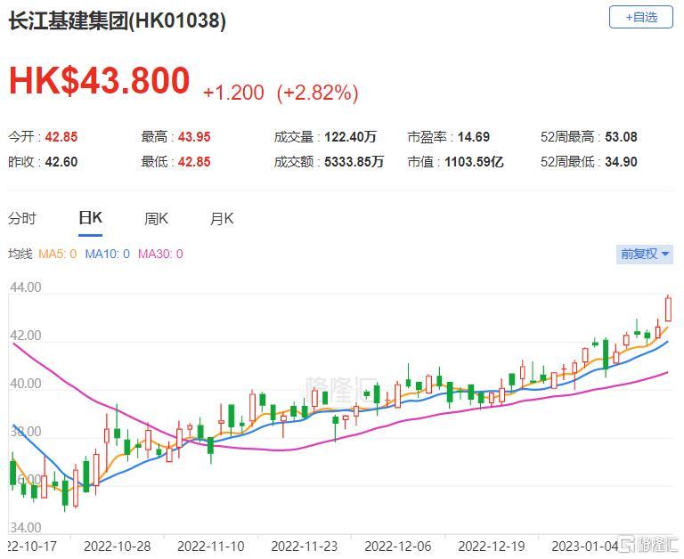Image resolution: width=684 pixels, height=559 pixels.
Task: Select the stock title 长江基建集团(HK01038)
Action: coord(117,20)
